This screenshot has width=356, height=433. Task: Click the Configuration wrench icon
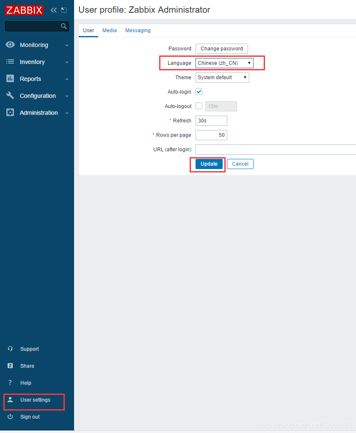coord(10,96)
